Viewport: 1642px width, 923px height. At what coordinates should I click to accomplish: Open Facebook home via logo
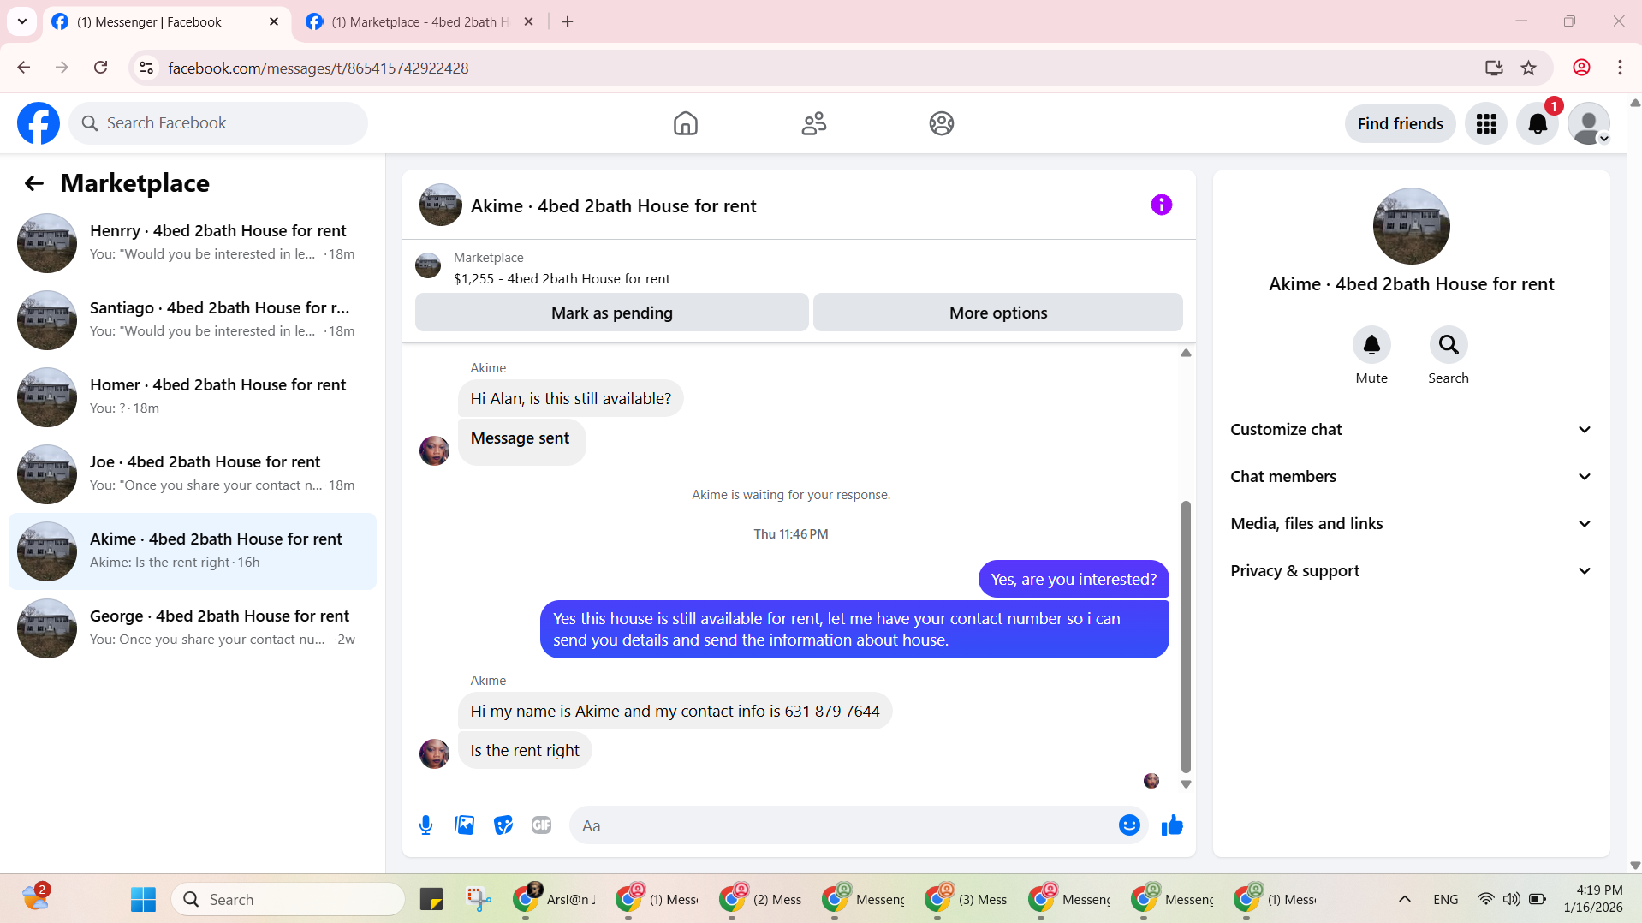[x=39, y=123]
